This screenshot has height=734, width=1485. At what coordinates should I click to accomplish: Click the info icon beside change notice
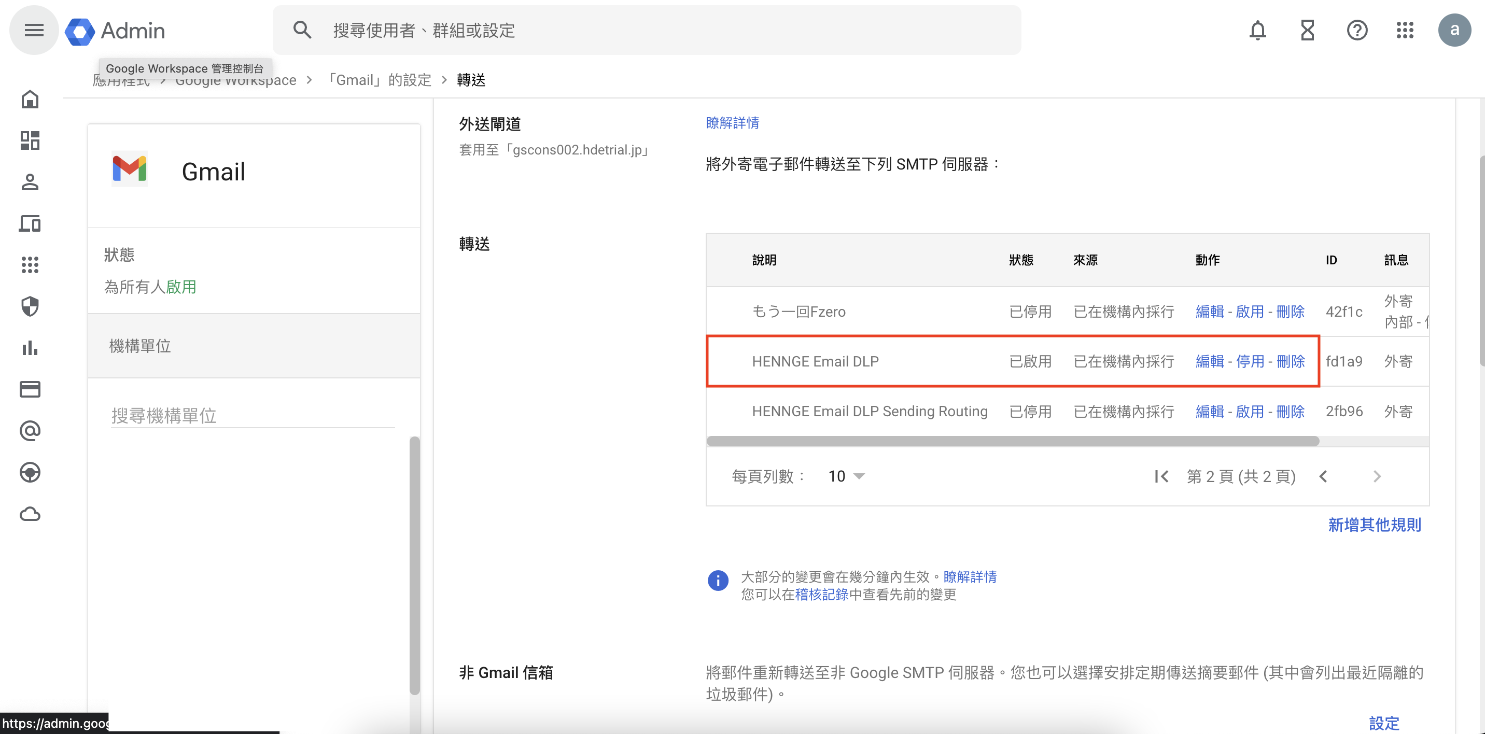(x=718, y=580)
